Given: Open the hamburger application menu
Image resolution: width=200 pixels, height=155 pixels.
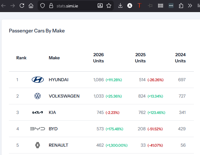Looking at the screenshot, I should (x=198, y=6).
